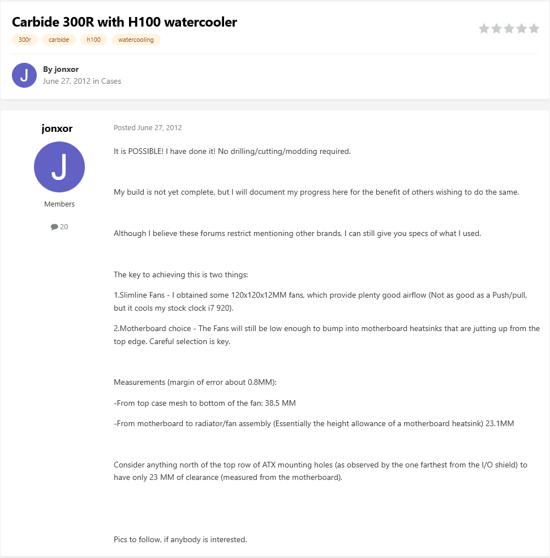Viewport: 550px width, 558px height.
Task: Click the fourth rating star
Action: pos(521,28)
